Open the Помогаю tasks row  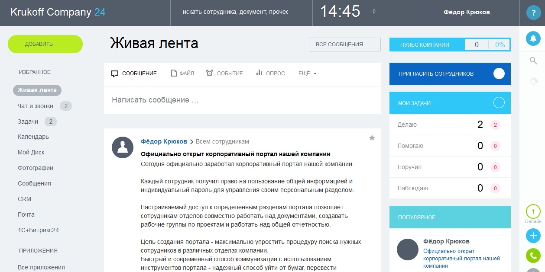[x=450, y=146]
